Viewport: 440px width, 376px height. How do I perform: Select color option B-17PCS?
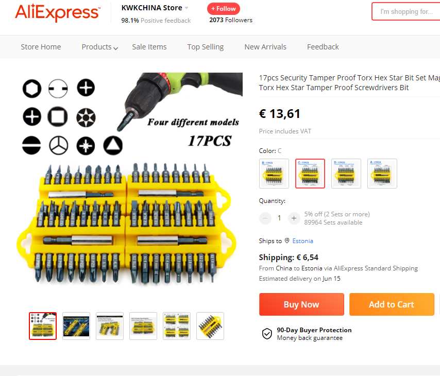(x=274, y=174)
